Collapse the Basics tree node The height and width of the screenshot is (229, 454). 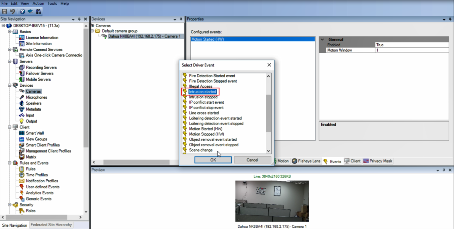click(10, 32)
